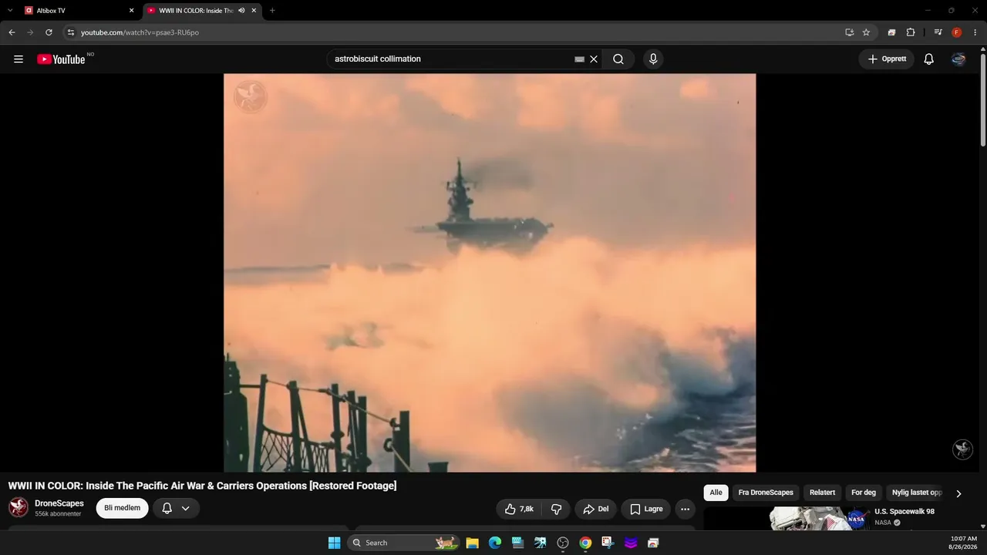Open the Chrome profile F avatar
Screen dimensions: 987x555
pyautogui.click(x=957, y=32)
